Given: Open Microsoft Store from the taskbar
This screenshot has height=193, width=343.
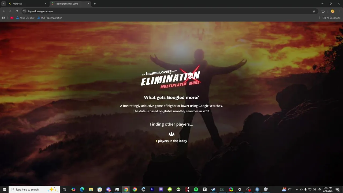Looking at the screenshot, I should 99,190.
